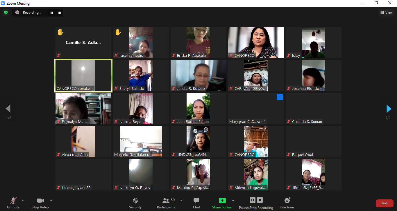The height and width of the screenshot is (211, 397).
Task: Open the Participants panel
Action: point(166,203)
